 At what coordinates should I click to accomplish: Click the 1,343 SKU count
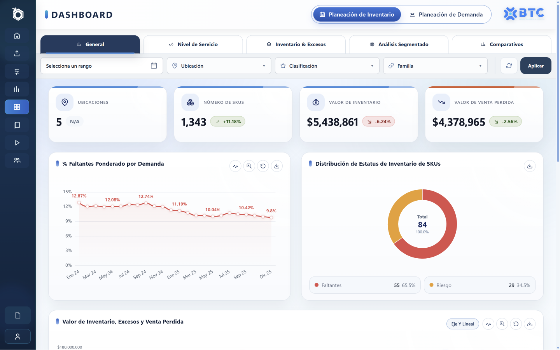pyautogui.click(x=194, y=122)
